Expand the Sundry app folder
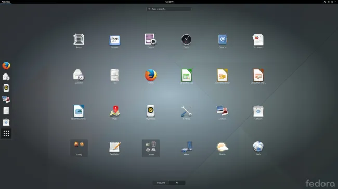Image resolution: width=338 pixels, height=189 pixels. click(79, 148)
